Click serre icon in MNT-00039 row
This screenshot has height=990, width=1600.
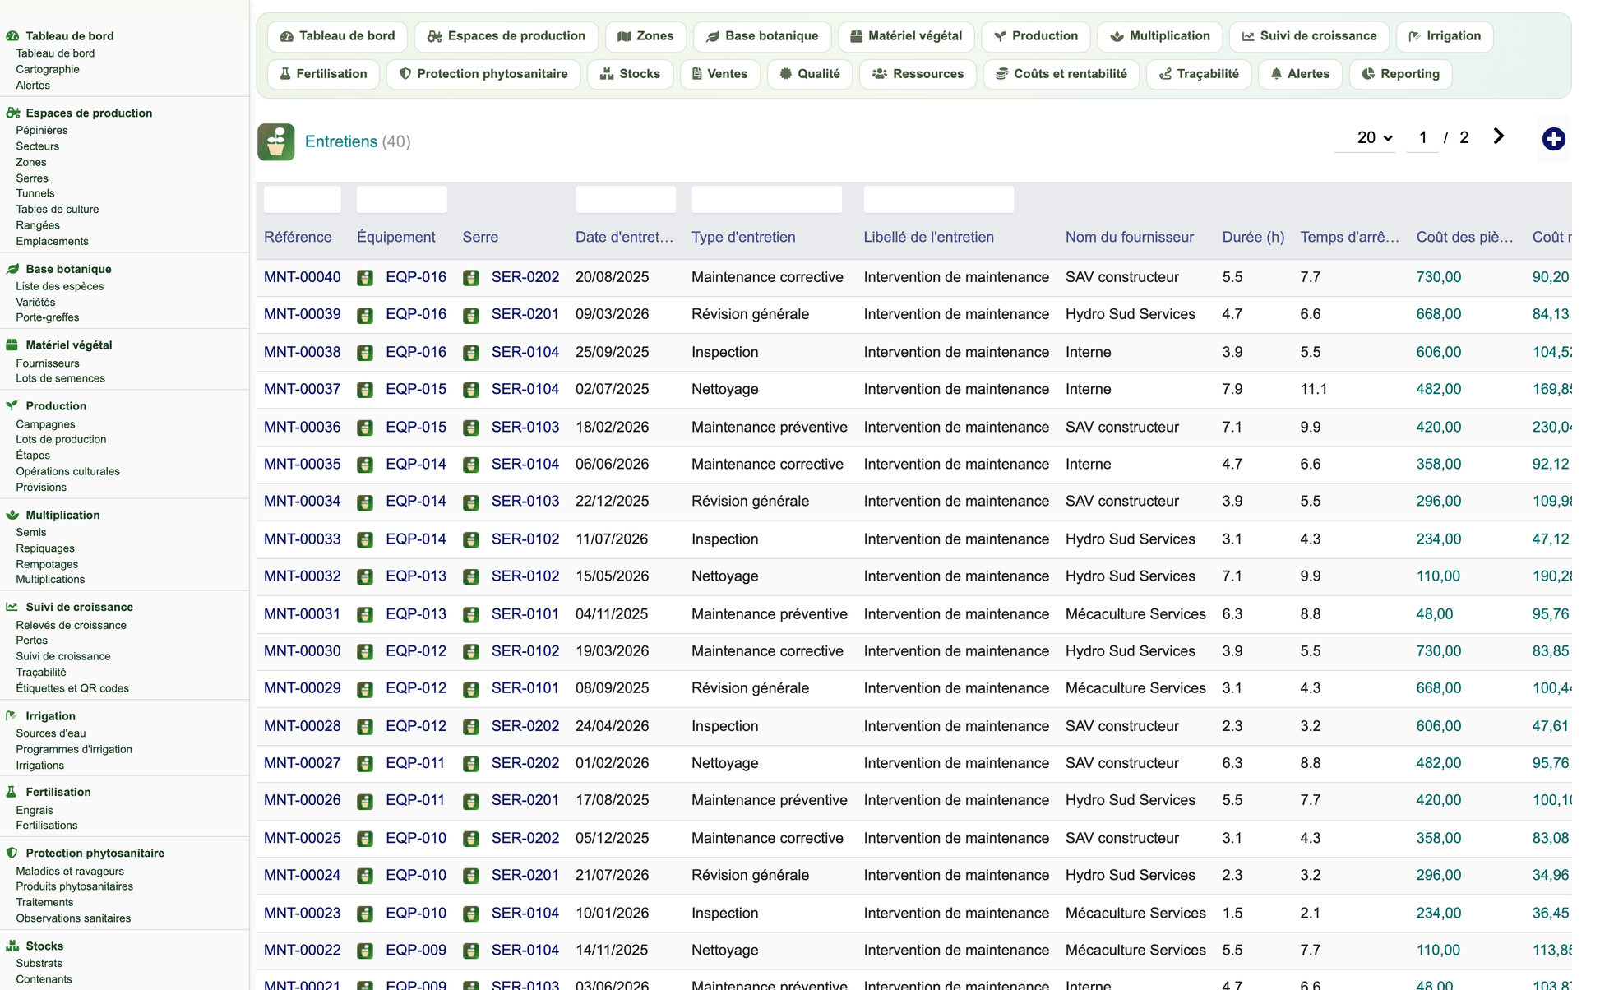(471, 315)
